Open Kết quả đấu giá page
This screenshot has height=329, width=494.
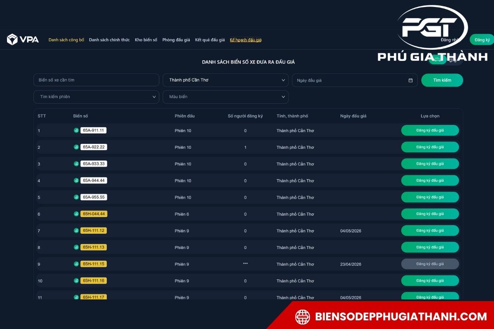(210, 40)
